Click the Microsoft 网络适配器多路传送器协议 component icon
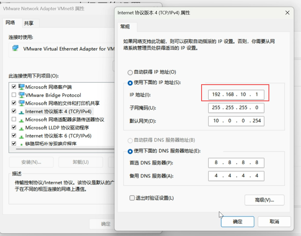Image resolution: width=301 pixels, height=236 pixels. [x=21, y=120]
